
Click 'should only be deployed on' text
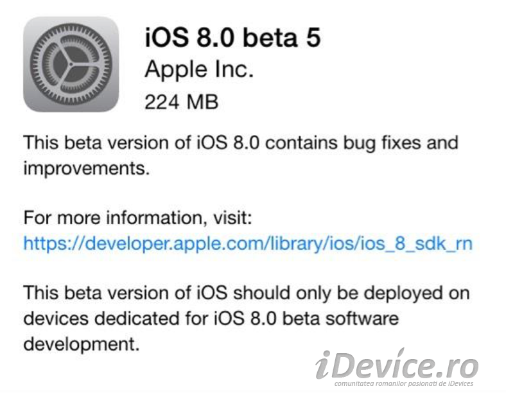tap(351, 293)
